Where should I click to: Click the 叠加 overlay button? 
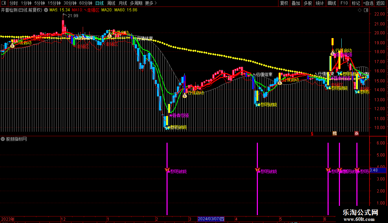(296, 3)
